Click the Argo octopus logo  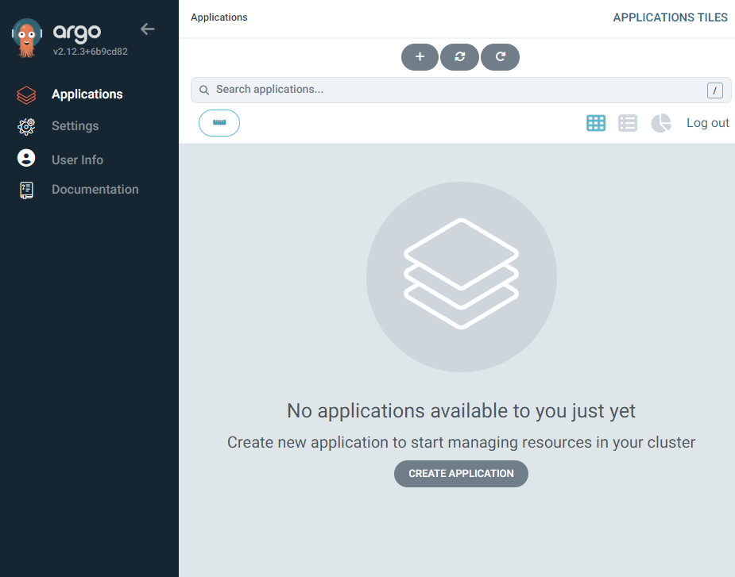[27, 38]
